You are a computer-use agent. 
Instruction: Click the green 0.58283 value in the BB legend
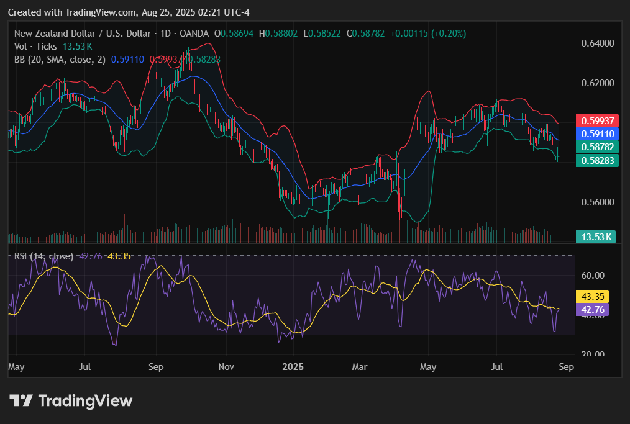(x=204, y=60)
